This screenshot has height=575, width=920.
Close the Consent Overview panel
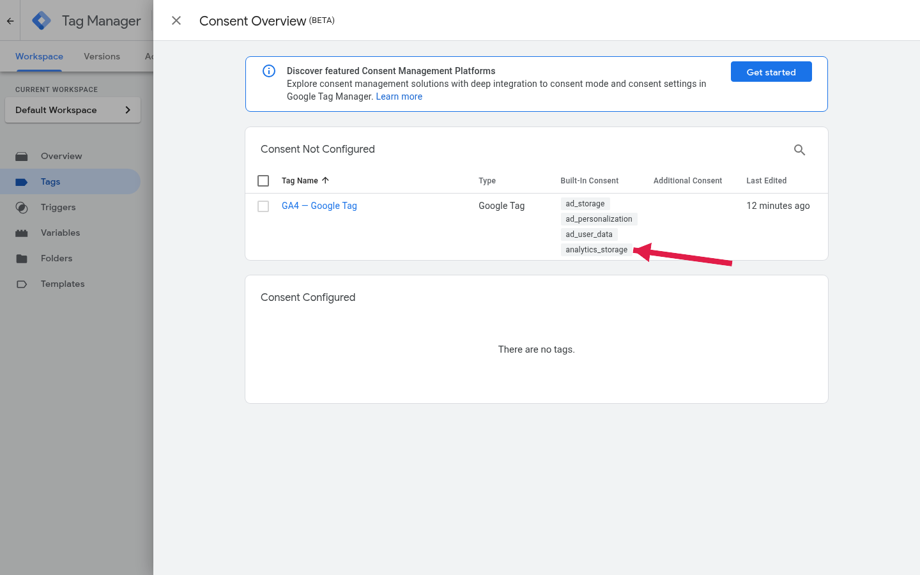(x=176, y=20)
